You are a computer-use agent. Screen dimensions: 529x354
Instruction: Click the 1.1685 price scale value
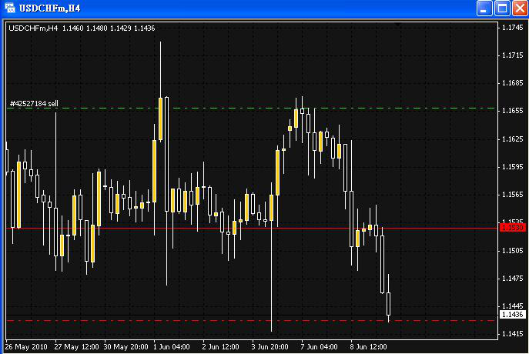pyautogui.click(x=513, y=83)
